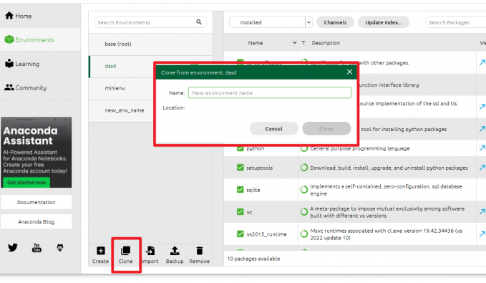Click the setuptools package type circle icon
The image size is (486, 283).
[x=304, y=168]
